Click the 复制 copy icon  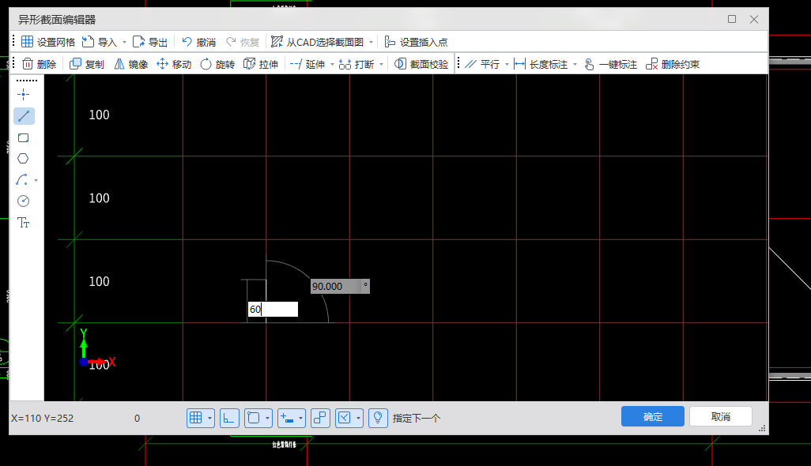[76, 64]
